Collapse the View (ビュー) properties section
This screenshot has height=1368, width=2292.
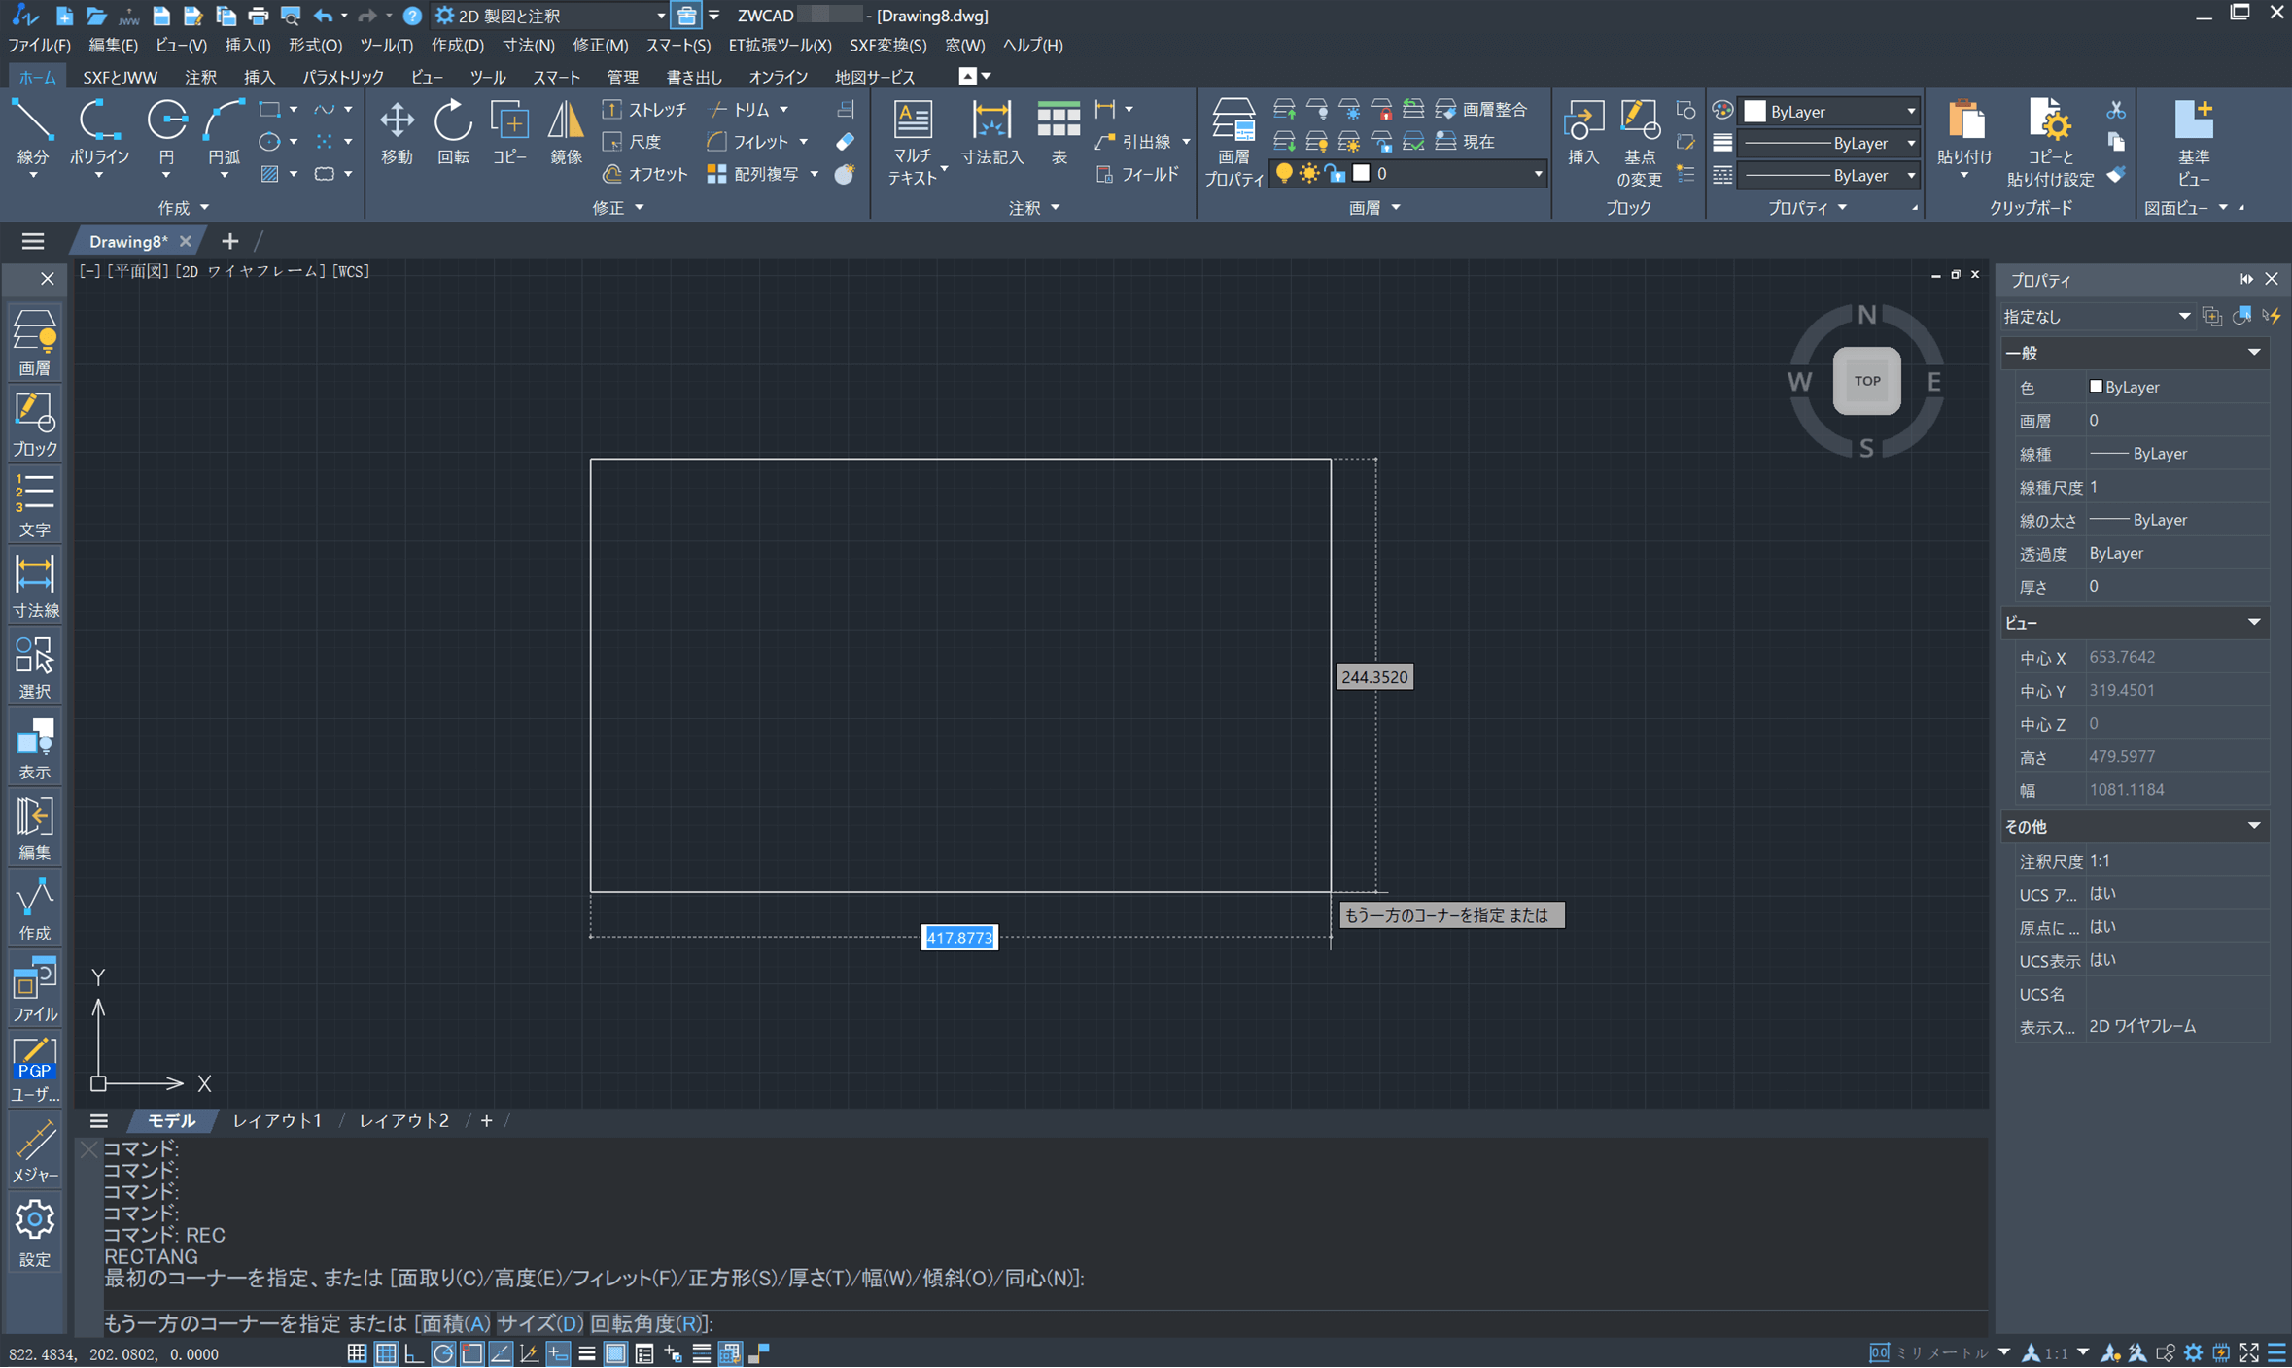[2252, 623]
